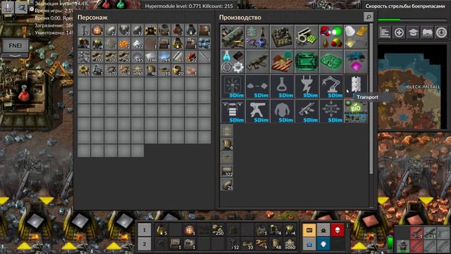
Task: Craft the recipe showing count 25
Action: click(x=227, y=184)
